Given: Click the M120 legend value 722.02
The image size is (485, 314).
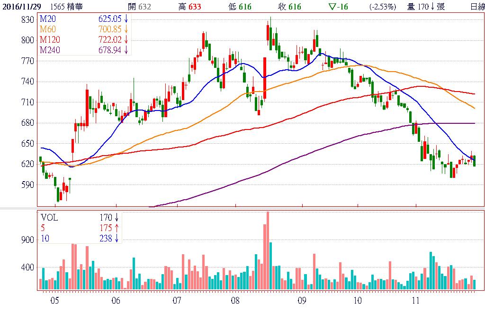Looking at the screenshot, I should (110, 39).
